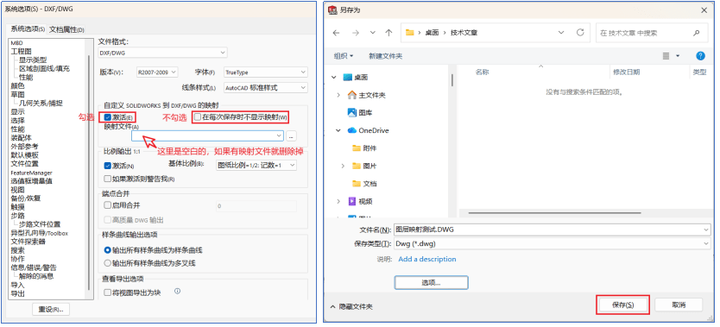Click the 文件名 input field
720x327 pixels.
pyautogui.click(x=553, y=230)
